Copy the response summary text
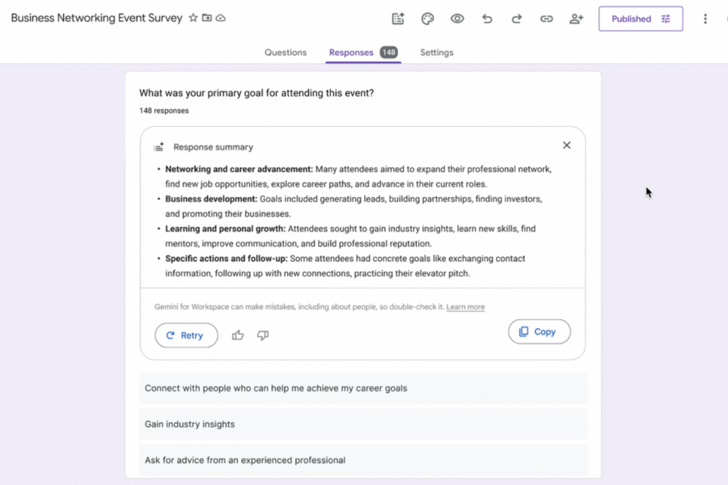728x485 pixels. click(539, 331)
